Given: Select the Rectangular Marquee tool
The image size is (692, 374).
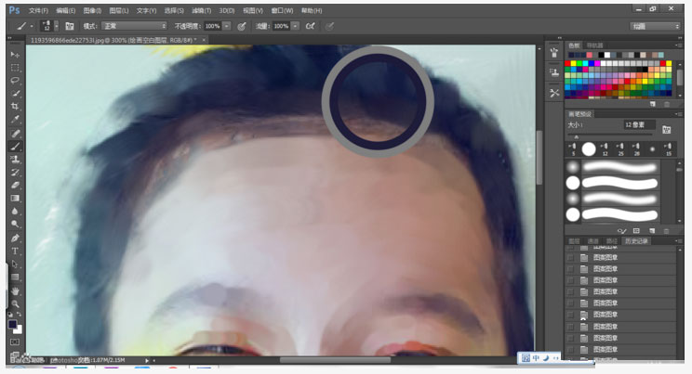Looking at the screenshot, I should 15,68.
